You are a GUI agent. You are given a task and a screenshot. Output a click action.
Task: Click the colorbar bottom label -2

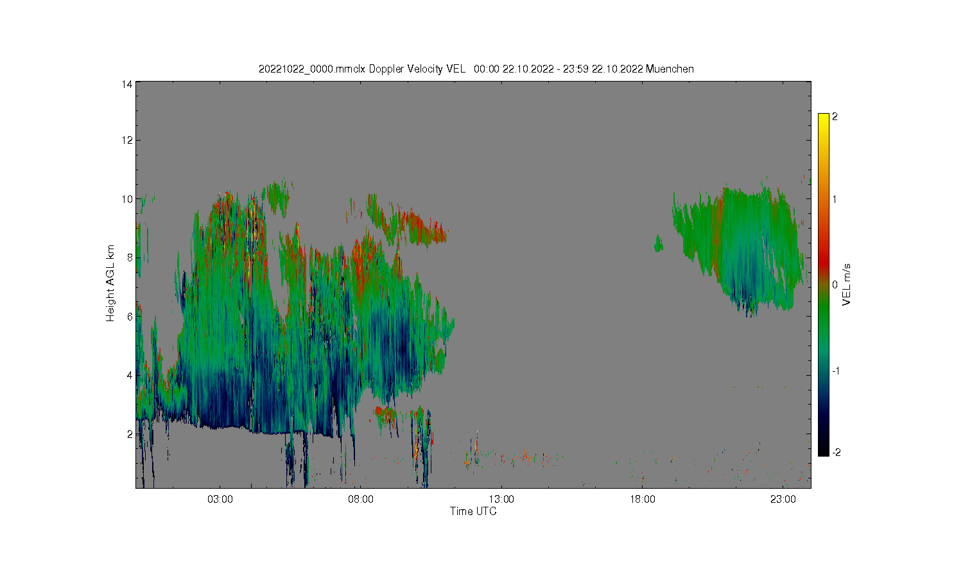[x=837, y=452]
